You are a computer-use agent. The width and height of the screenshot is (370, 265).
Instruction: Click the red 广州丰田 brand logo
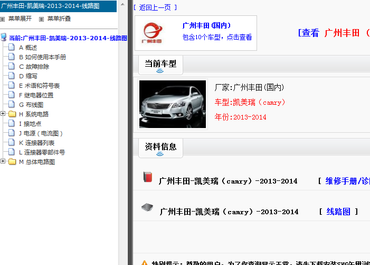[x=152, y=33]
